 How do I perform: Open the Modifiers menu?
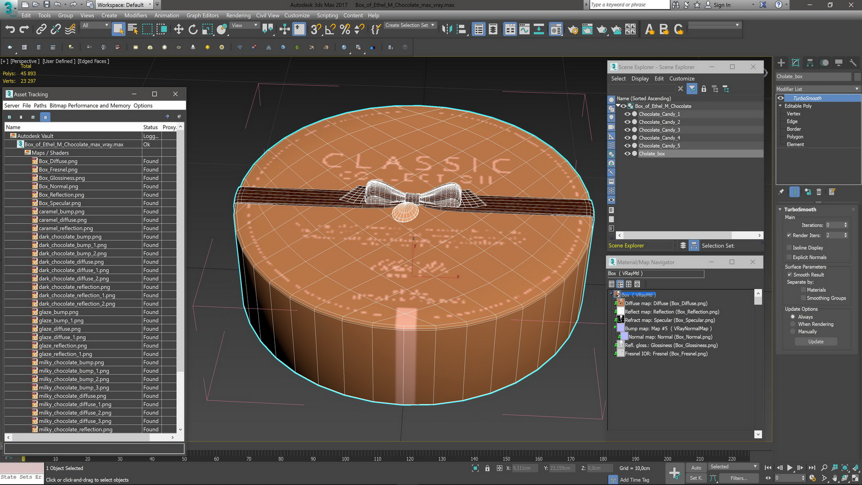136,15
